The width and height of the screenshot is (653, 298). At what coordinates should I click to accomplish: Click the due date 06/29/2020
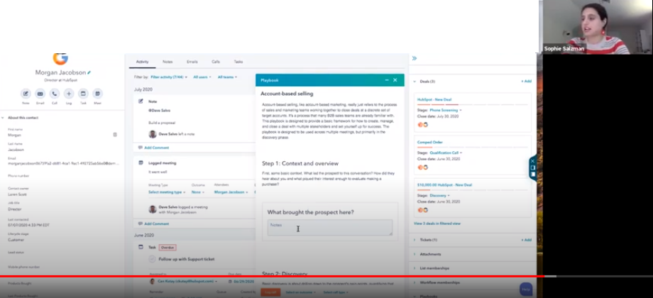coord(243,282)
